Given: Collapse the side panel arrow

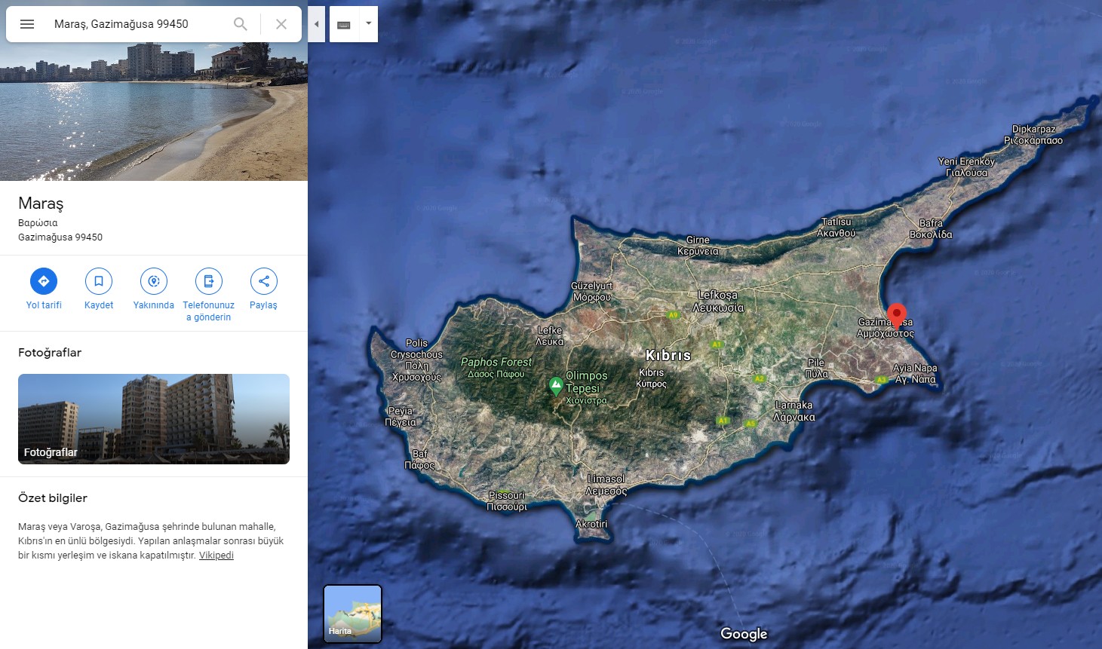Looking at the screenshot, I should pyautogui.click(x=317, y=24).
